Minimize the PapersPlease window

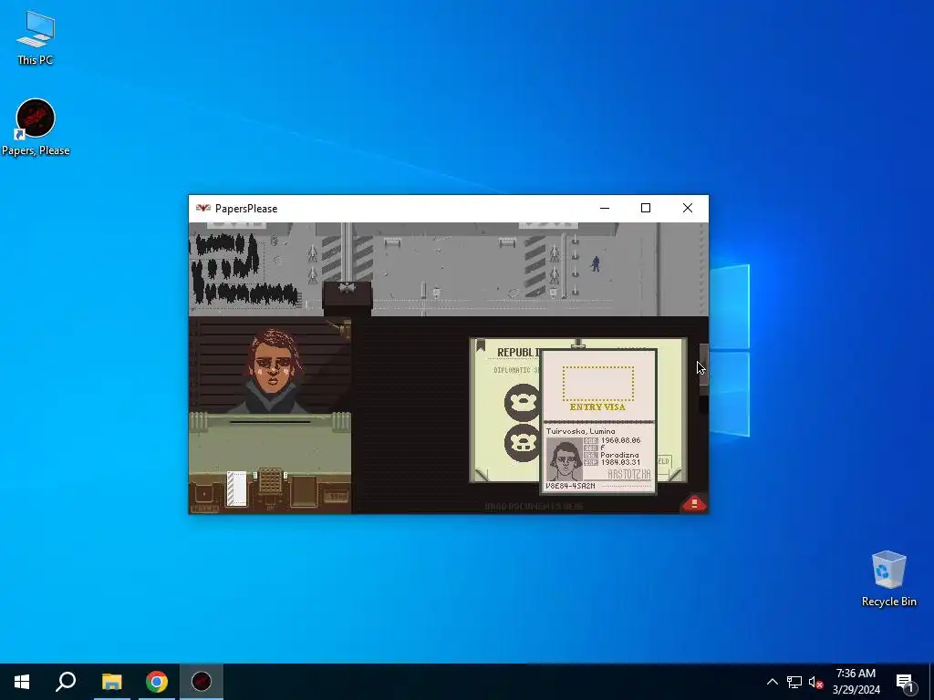click(x=605, y=208)
